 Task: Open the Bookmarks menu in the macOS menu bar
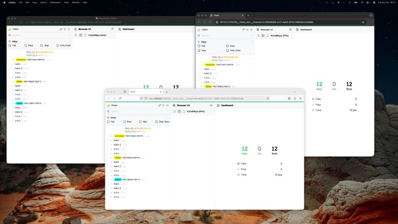(x=55, y=2)
